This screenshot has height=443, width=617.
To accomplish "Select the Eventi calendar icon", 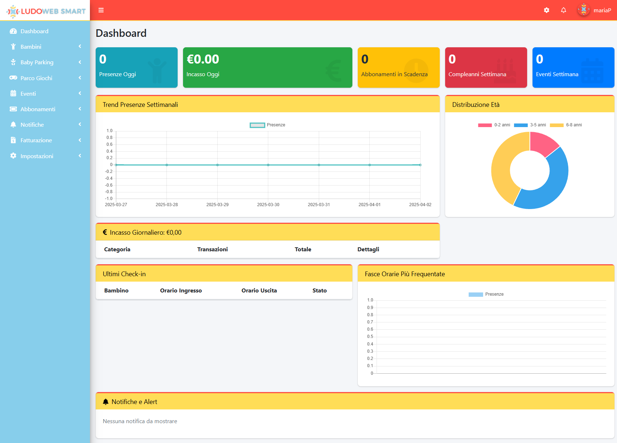I will tap(13, 94).
